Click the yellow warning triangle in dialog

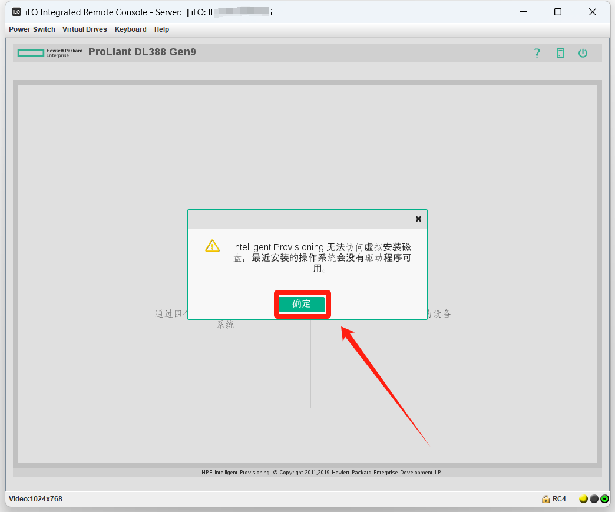pyautogui.click(x=212, y=246)
